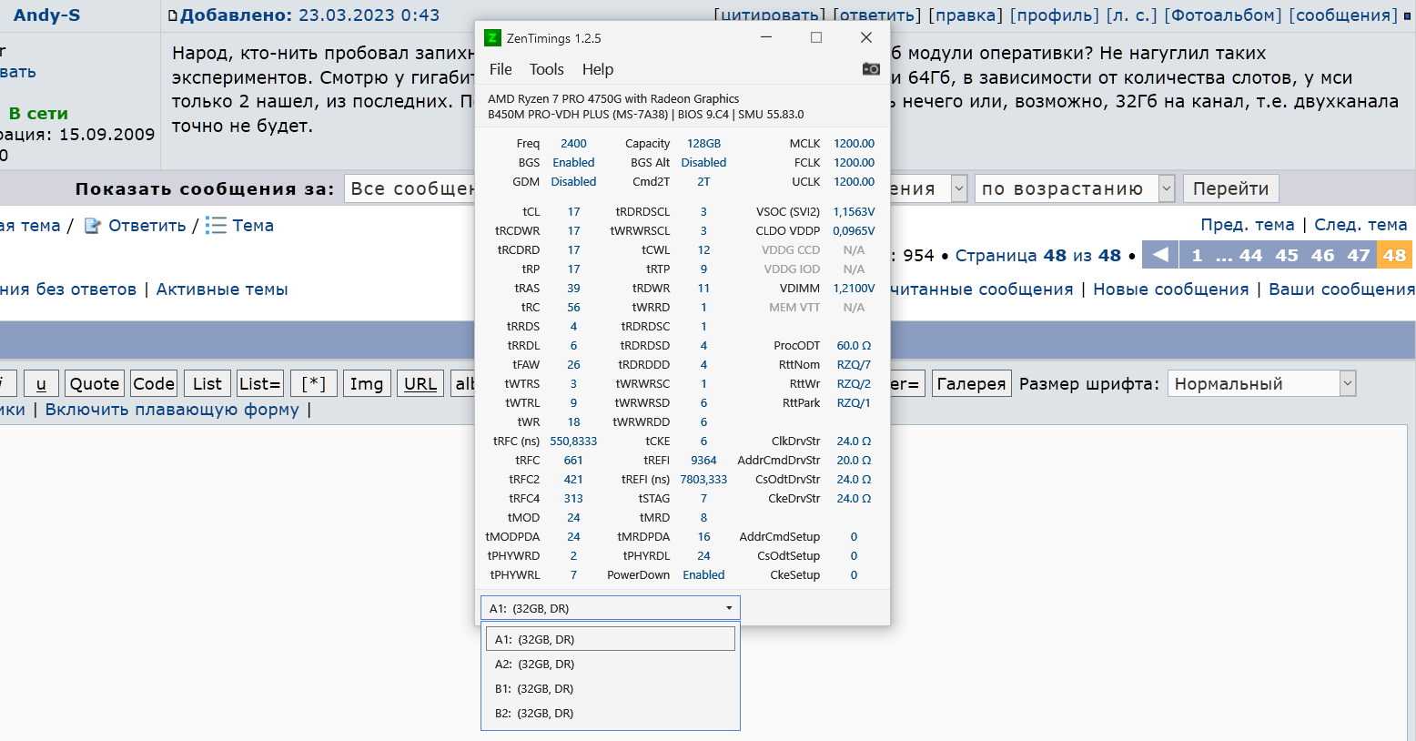Click the List BBCode button
This screenshot has height=741, width=1416.
pyautogui.click(x=207, y=383)
